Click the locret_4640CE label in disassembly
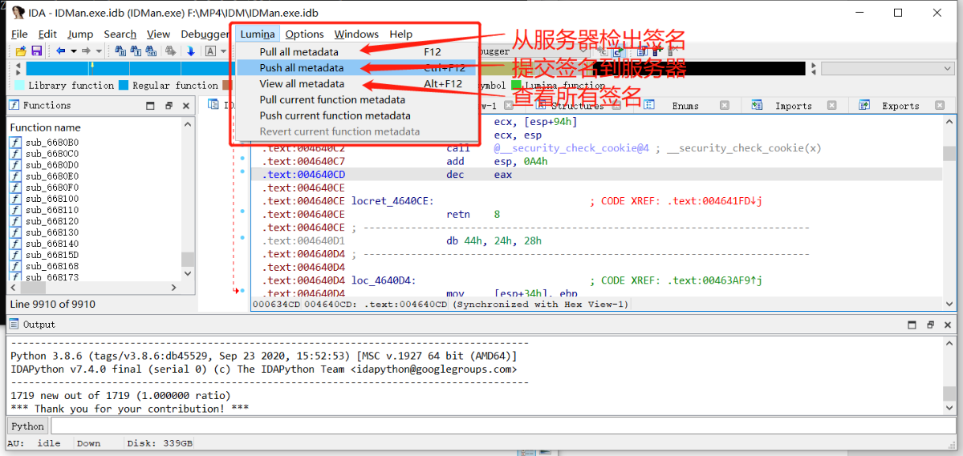 (392, 201)
